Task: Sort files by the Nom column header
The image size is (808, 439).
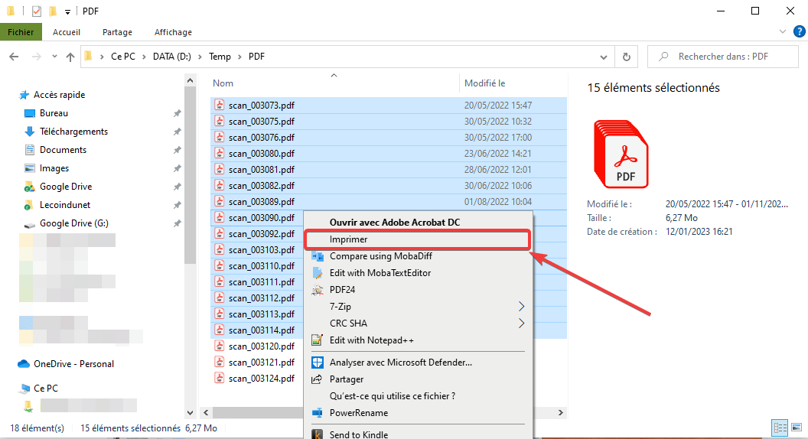Action: [223, 83]
